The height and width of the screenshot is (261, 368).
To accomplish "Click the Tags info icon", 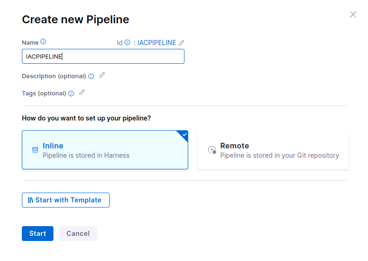I will coord(71,94).
